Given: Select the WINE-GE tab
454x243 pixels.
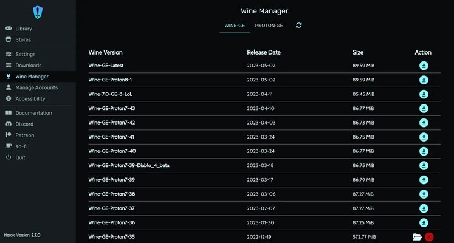Looking at the screenshot, I should (234, 26).
